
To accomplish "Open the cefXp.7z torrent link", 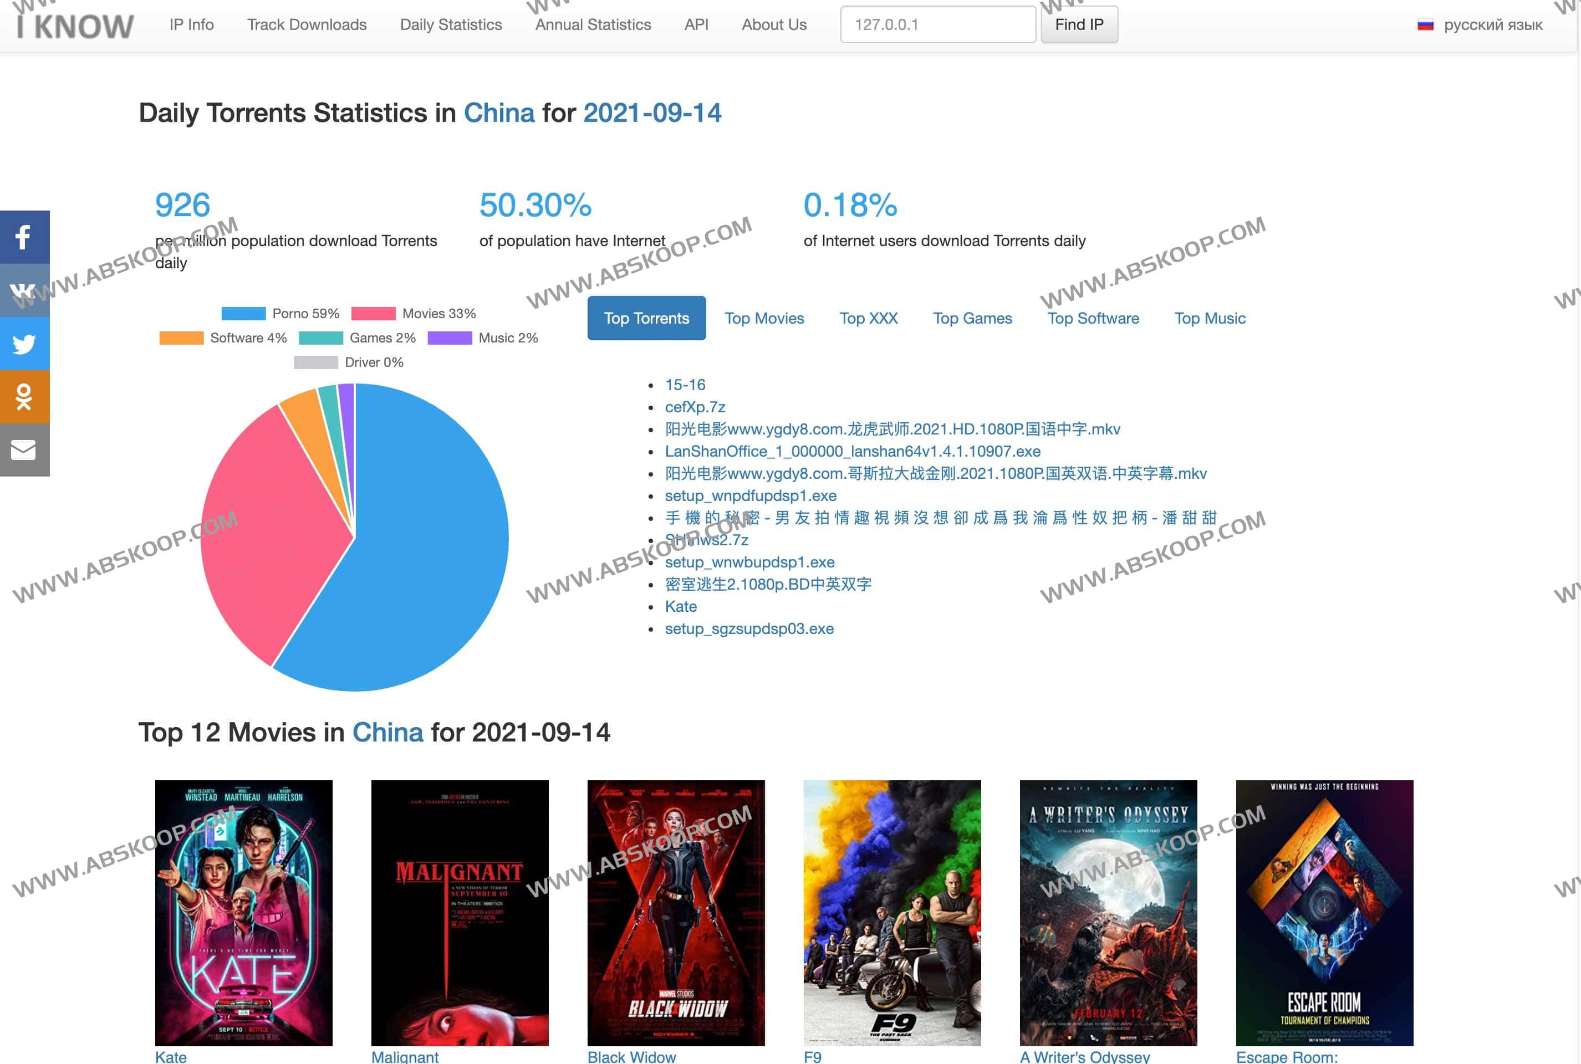I will pyautogui.click(x=695, y=407).
